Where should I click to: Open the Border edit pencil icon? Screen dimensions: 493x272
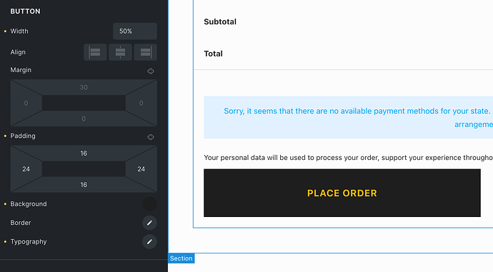149,223
